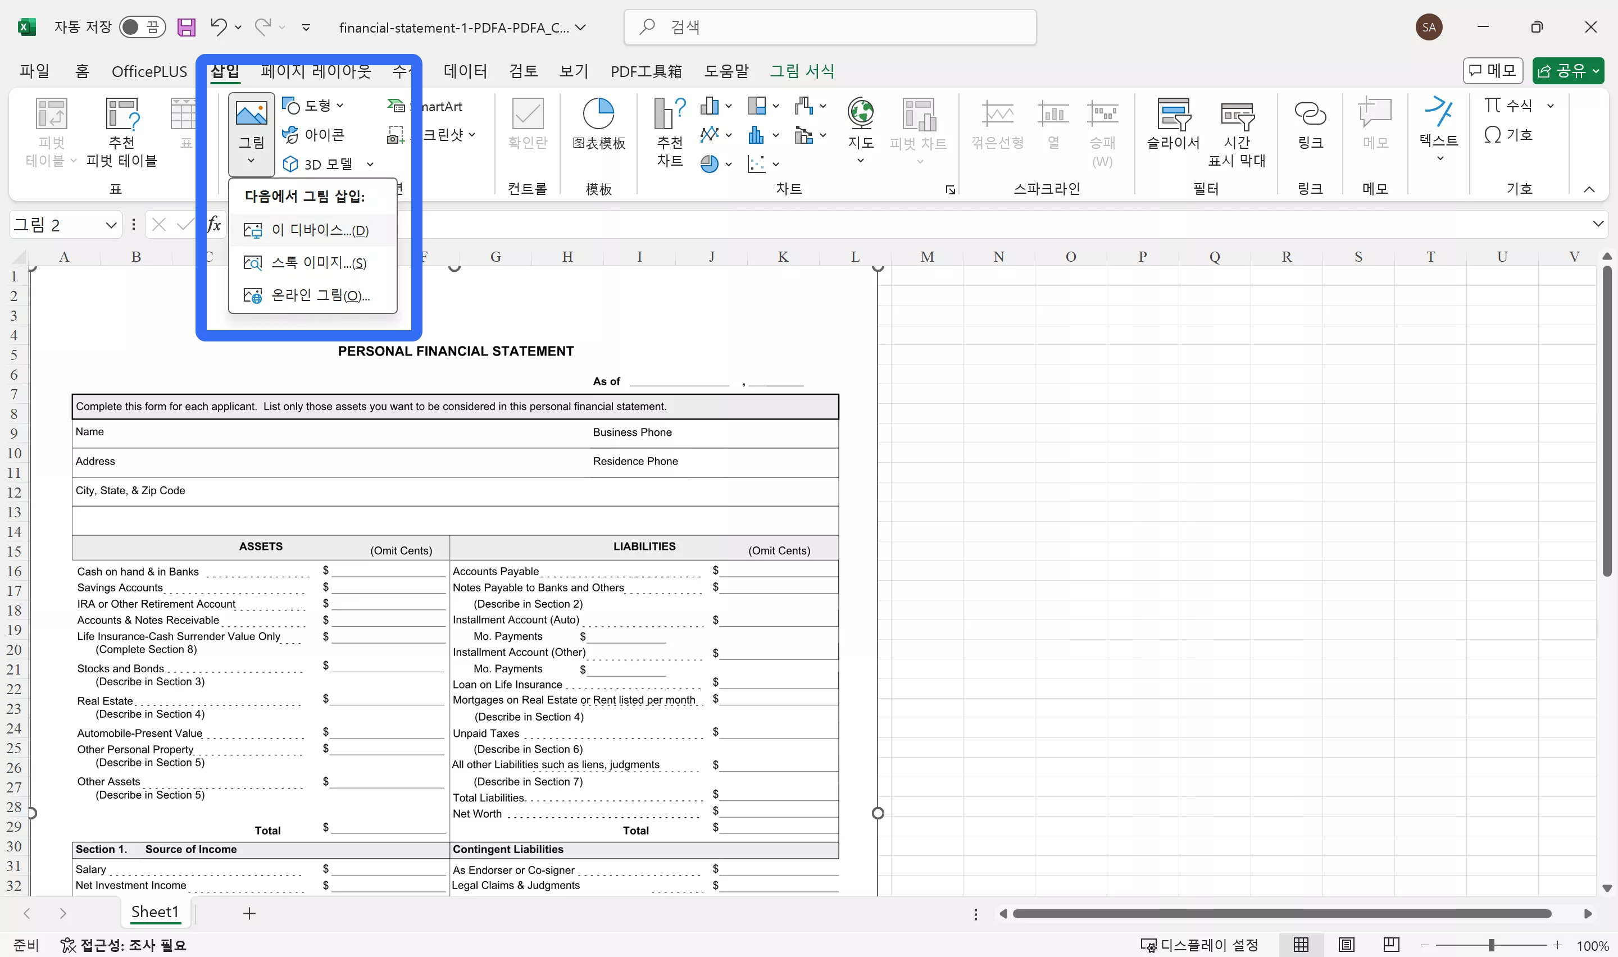Viewport: 1618px width, 957px height.
Task: Click the 메모 comments button at top right
Action: 1493,70
